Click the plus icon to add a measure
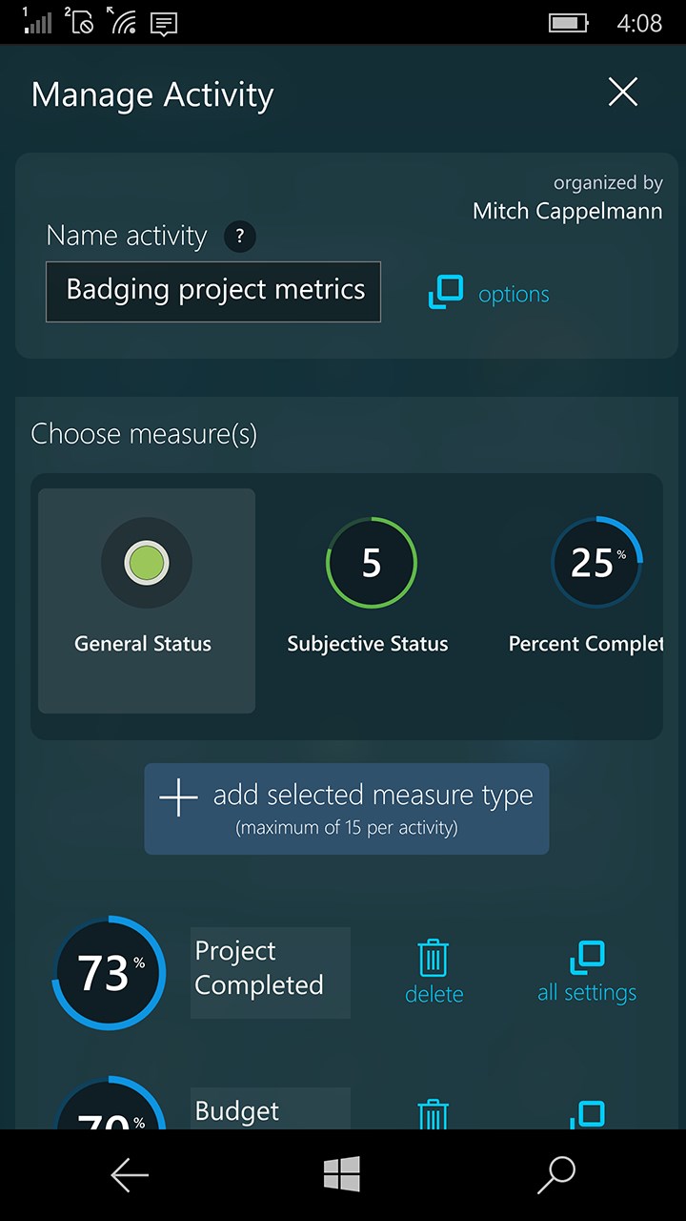Image resolution: width=686 pixels, height=1221 pixels. click(x=177, y=797)
